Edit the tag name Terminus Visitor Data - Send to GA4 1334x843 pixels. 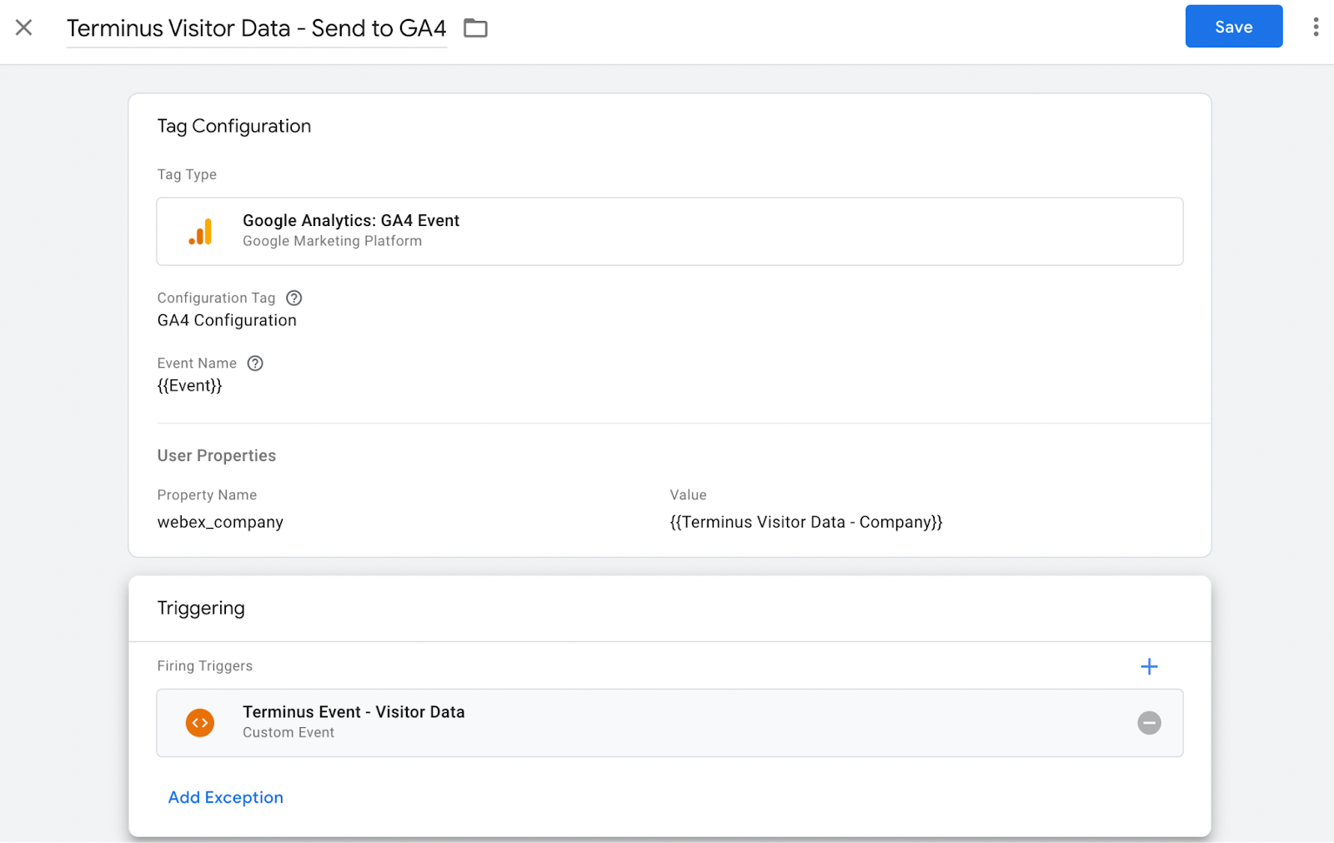(257, 28)
